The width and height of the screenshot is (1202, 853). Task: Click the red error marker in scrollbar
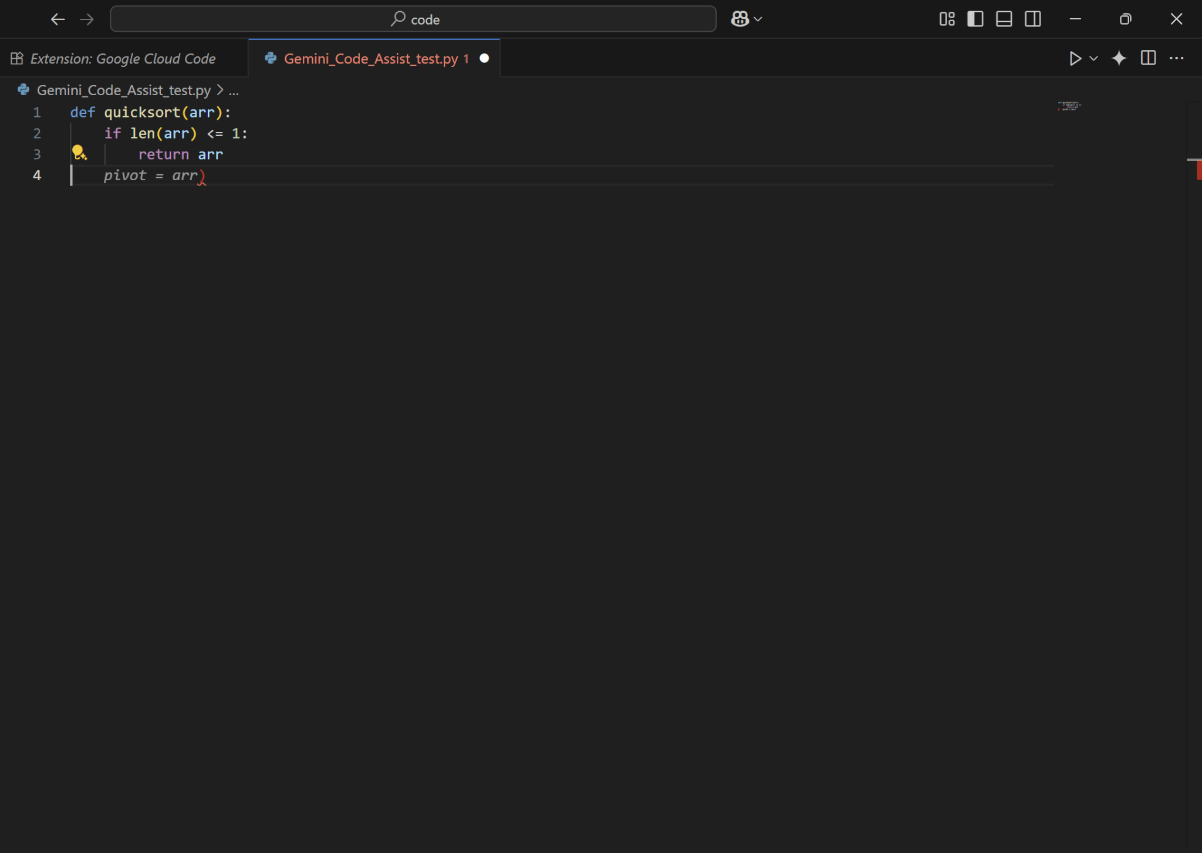coord(1198,170)
